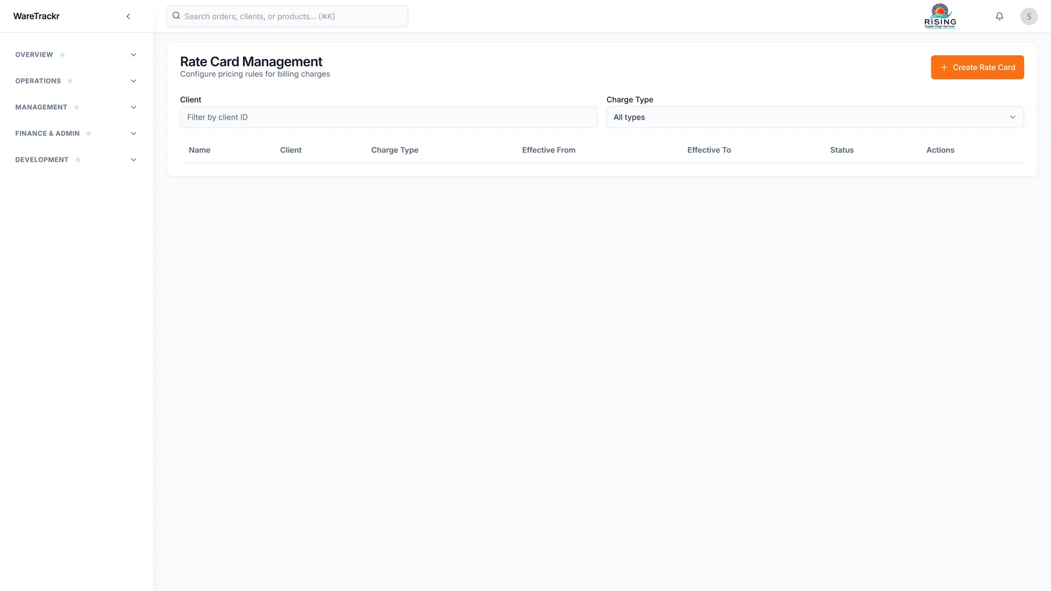Expand the Management section chevron
This screenshot has width=1051, height=591.
pyautogui.click(x=133, y=107)
